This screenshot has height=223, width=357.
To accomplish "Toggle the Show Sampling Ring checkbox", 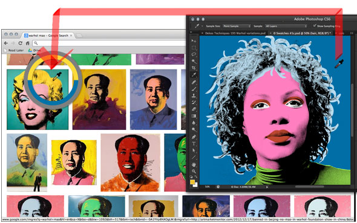I will [x=315, y=26].
